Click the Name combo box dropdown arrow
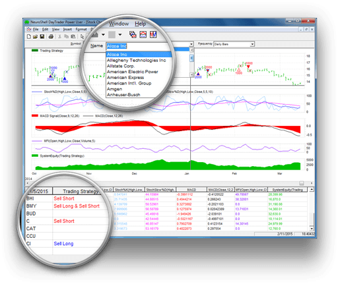Screen dimensions: 338x284 [x=191, y=44]
